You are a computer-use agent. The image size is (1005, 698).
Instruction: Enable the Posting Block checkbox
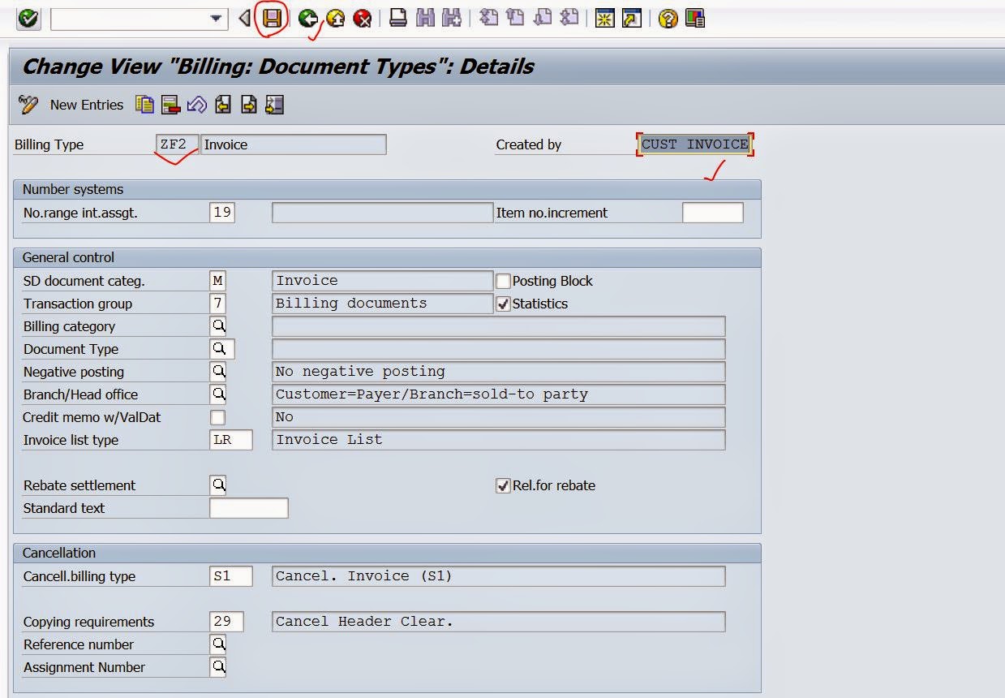[x=503, y=282]
